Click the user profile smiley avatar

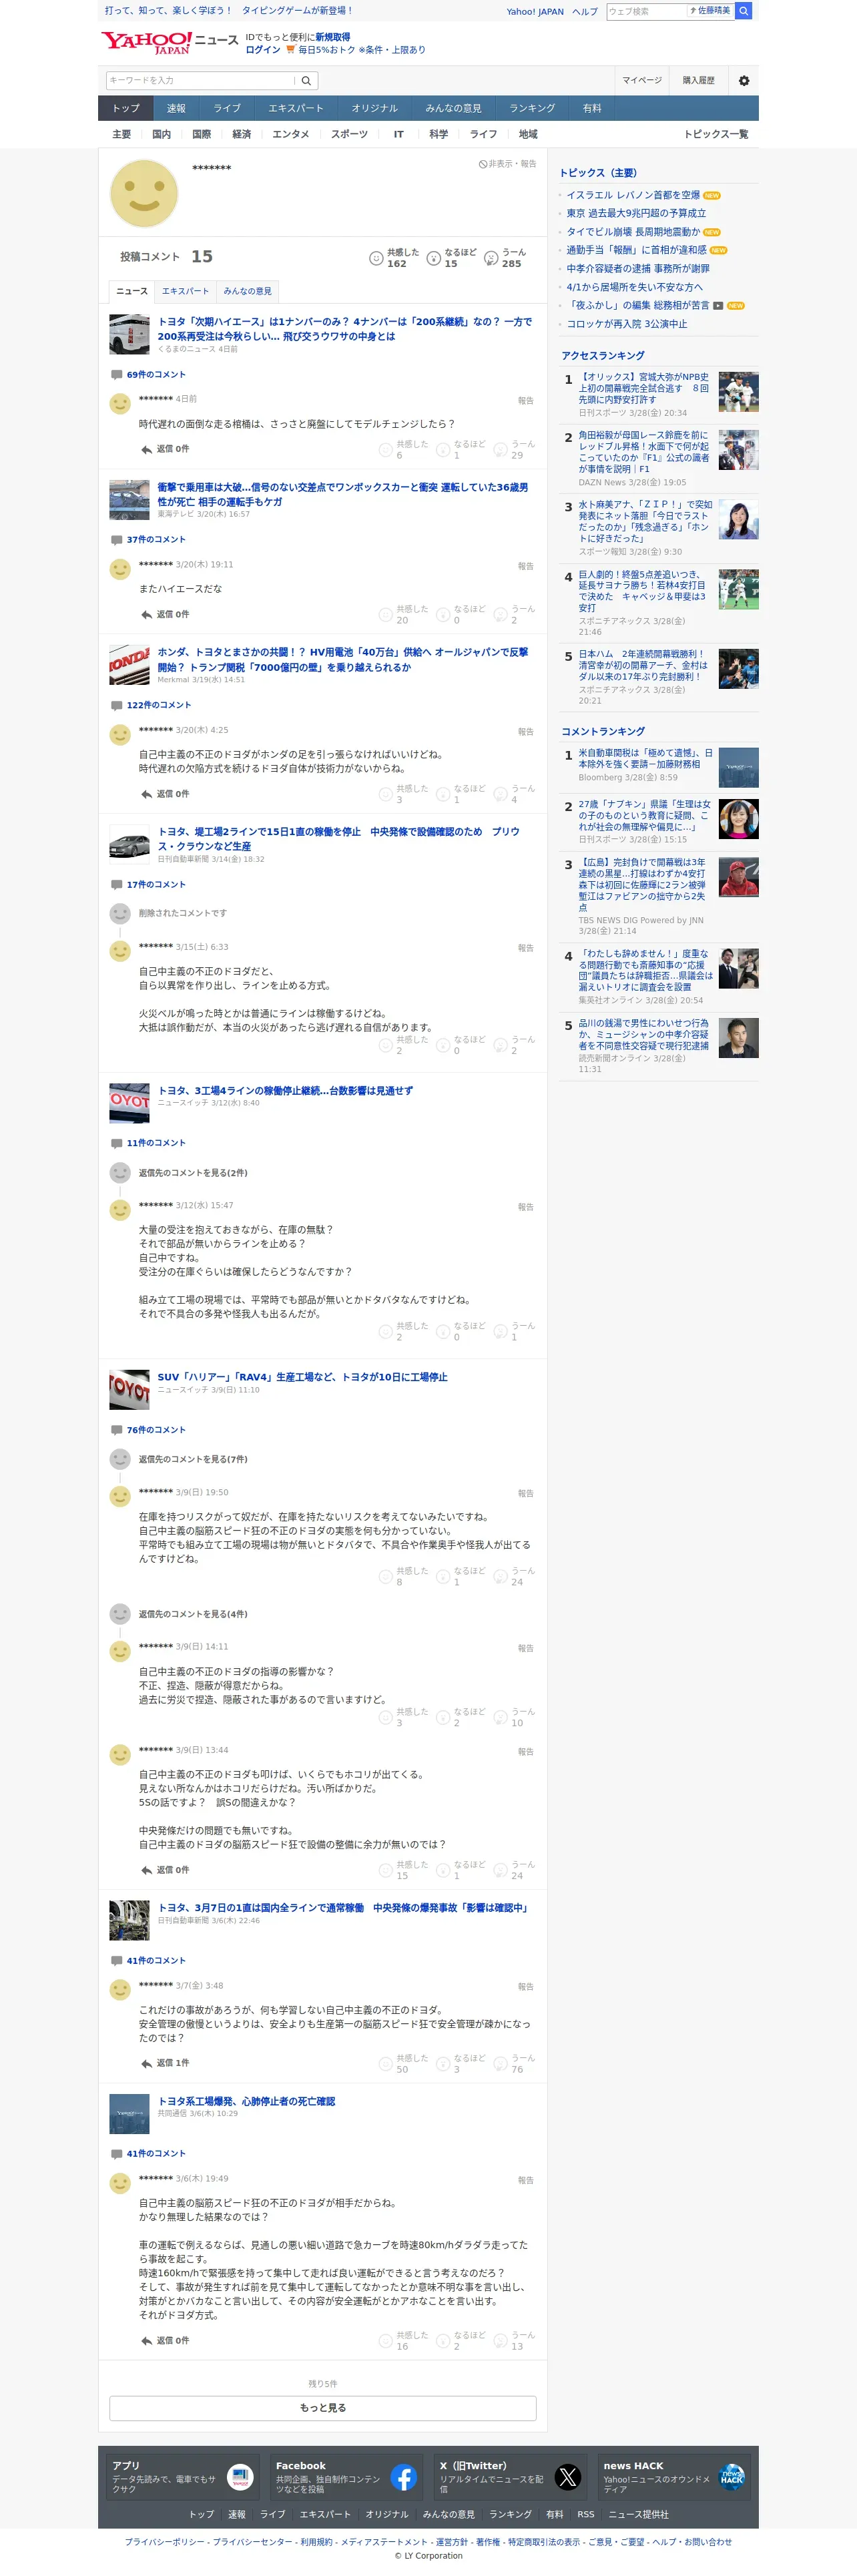[144, 193]
